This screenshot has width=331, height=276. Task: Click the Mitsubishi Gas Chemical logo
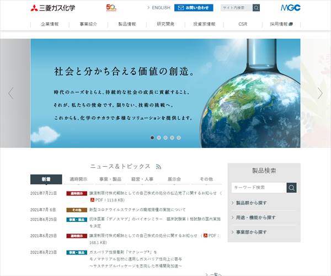pos(53,8)
